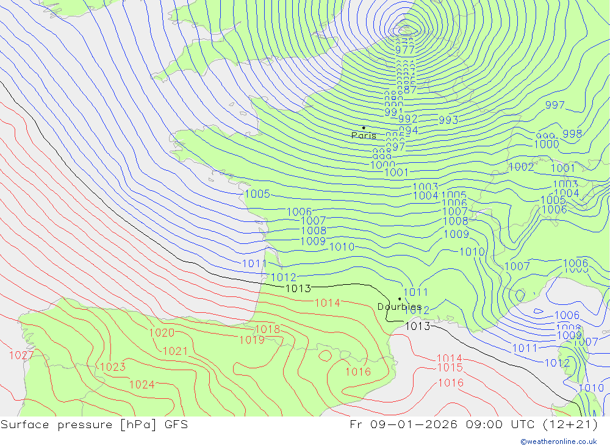Click the 1019 isobar label

pyautogui.click(x=252, y=340)
